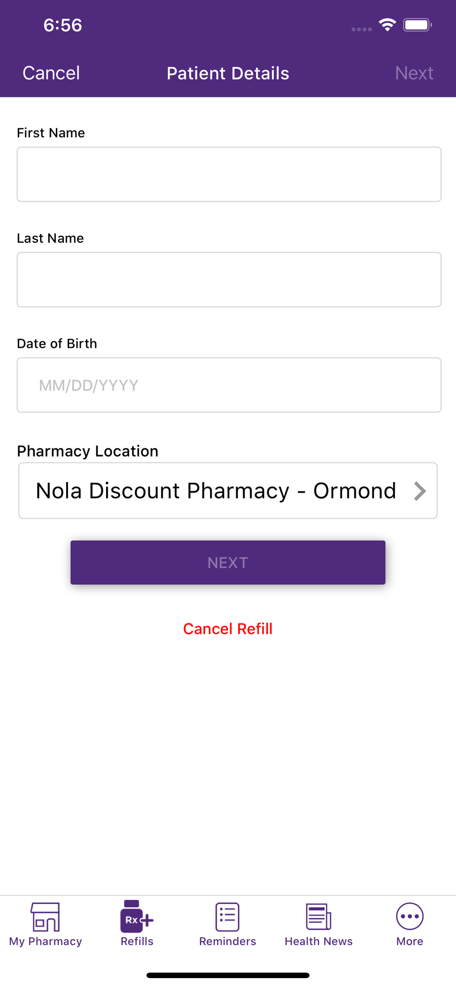This screenshot has width=456, height=987.
Task: Select the My Pharmacy tab label
Action: (45, 941)
